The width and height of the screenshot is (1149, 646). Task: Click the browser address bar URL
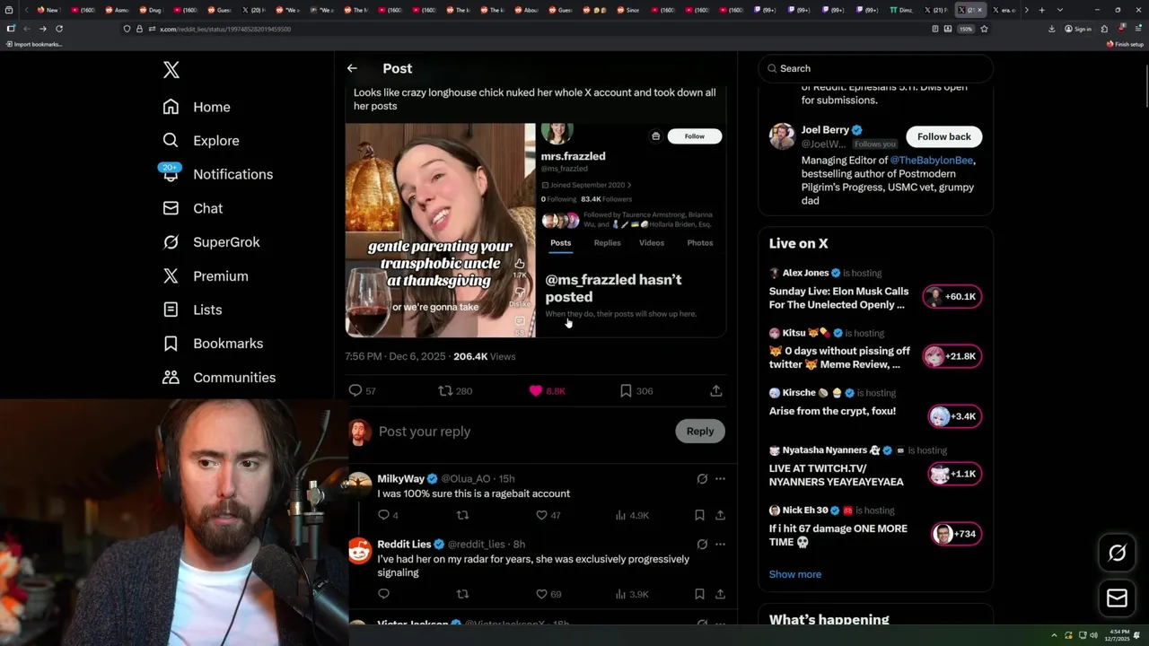(225, 29)
